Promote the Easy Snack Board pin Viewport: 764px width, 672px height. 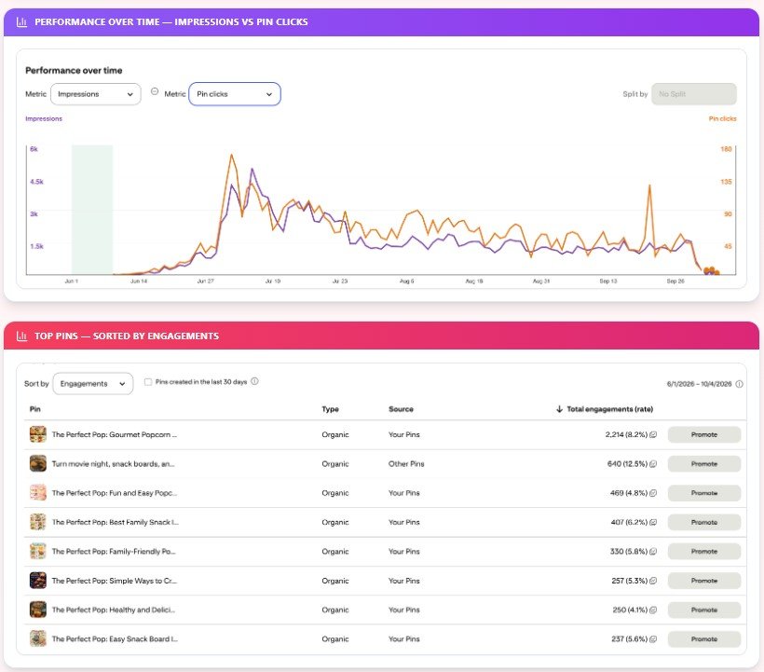(704, 638)
